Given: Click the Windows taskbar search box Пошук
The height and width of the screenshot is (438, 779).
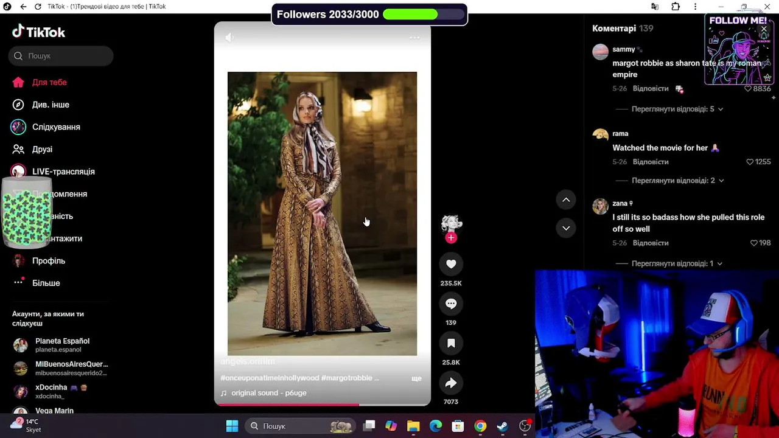Looking at the screenshot, I should tap(301, 426).
